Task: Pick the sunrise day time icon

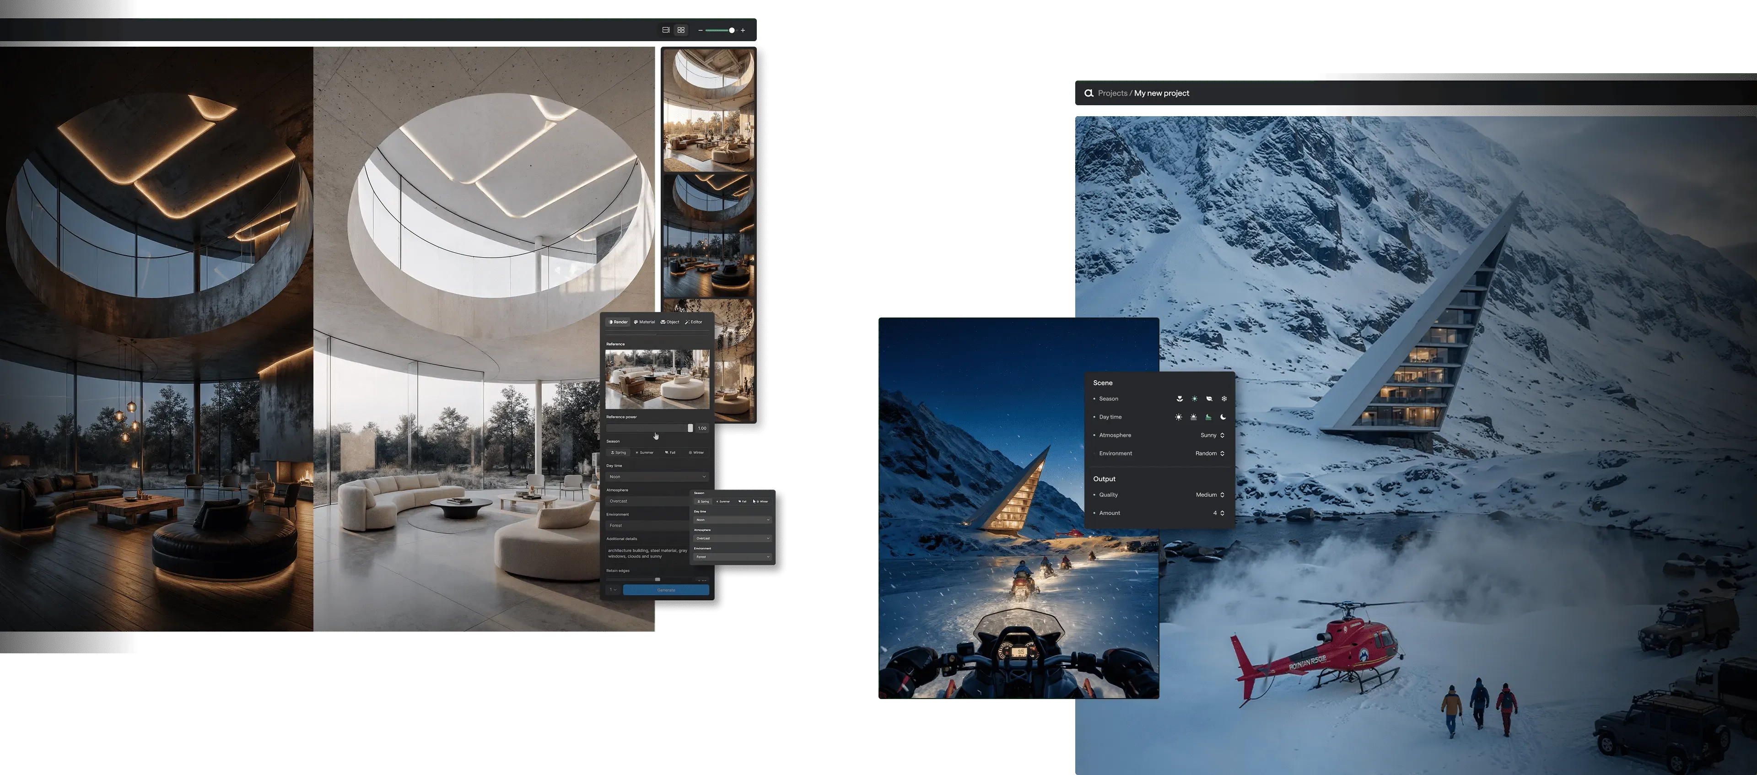Action: (x=1194, y=417)
